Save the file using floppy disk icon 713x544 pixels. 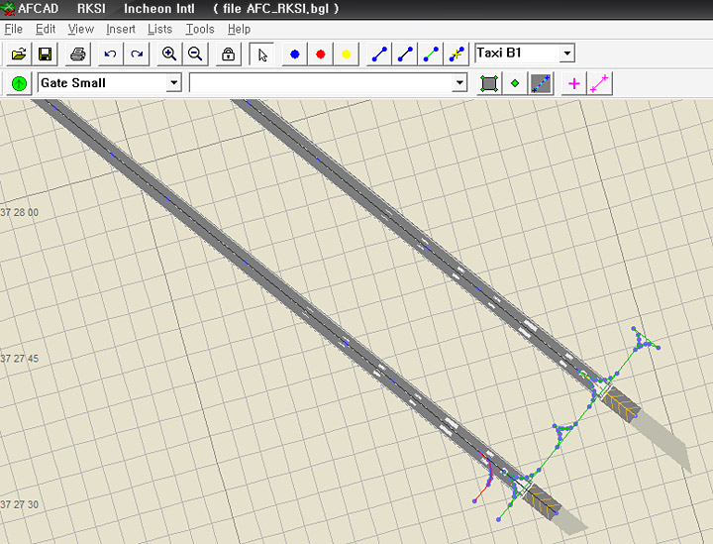pyautogui.click(x=45, y=54)
